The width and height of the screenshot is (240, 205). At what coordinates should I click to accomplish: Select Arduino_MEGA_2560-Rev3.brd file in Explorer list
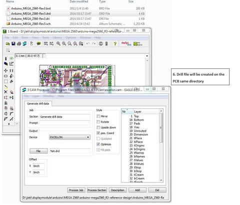(x=75, y=8)
